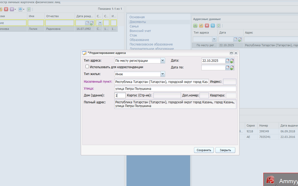Open the print icon in registry toolbar
This screenshot has height=186, width=298.
tap(21, 9)
